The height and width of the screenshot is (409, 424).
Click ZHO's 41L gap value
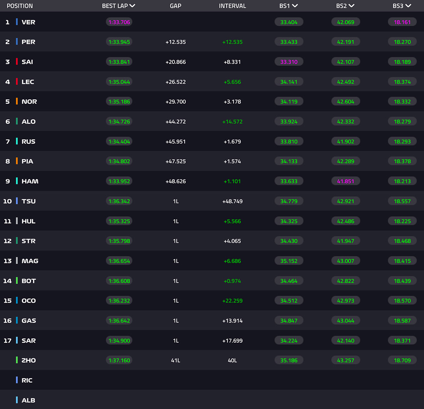175,360
